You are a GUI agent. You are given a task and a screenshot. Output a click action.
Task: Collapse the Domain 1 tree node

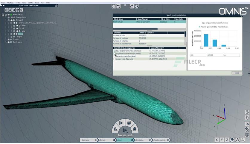pyautogui.click(x=9, y=20)
